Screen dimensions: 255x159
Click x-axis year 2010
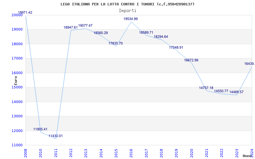(x=41, y=153)
